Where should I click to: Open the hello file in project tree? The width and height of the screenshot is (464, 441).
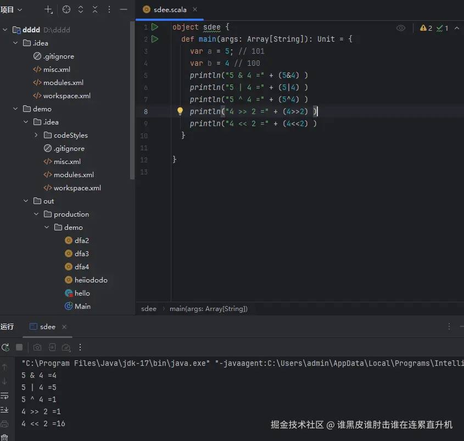(82, 293)
